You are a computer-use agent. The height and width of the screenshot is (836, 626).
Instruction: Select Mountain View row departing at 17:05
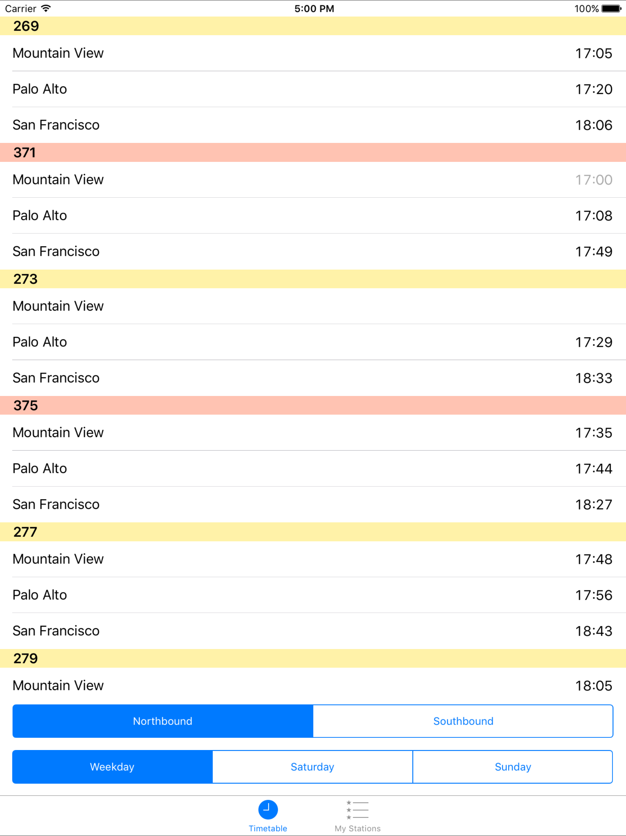(313, 53)
